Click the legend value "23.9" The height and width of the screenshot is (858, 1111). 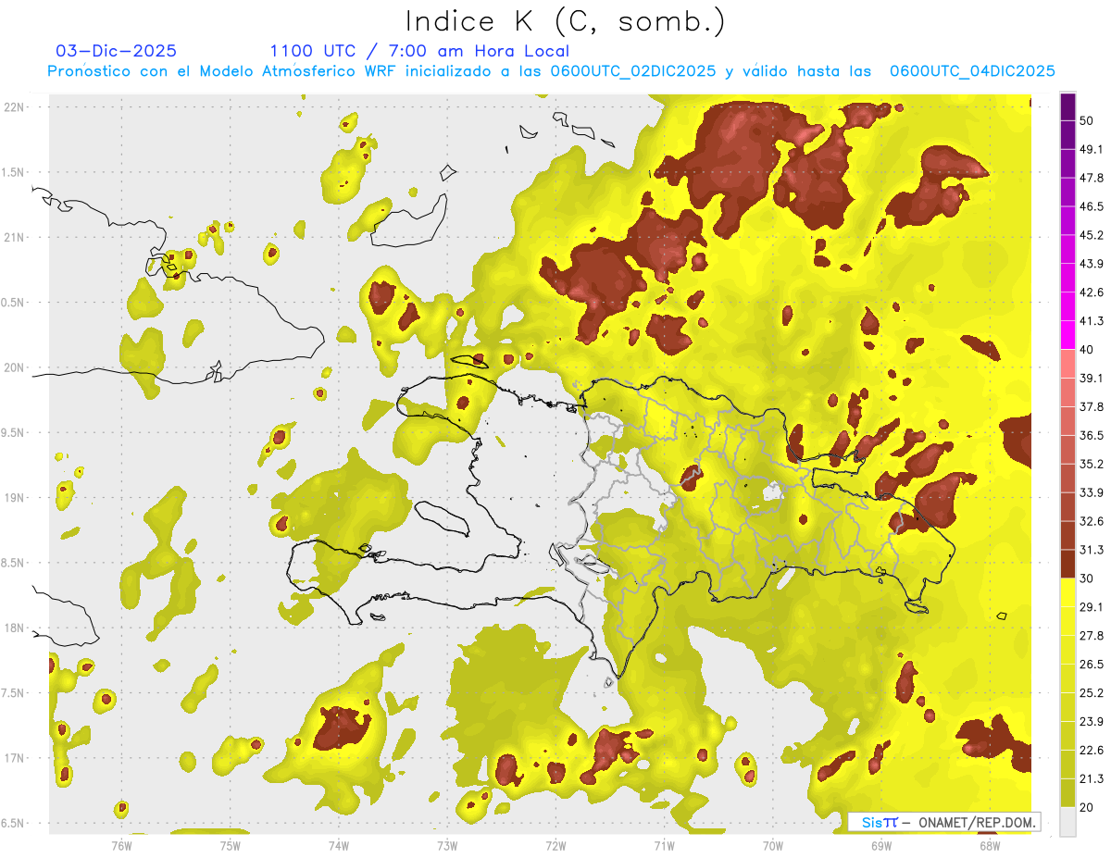1092,722
